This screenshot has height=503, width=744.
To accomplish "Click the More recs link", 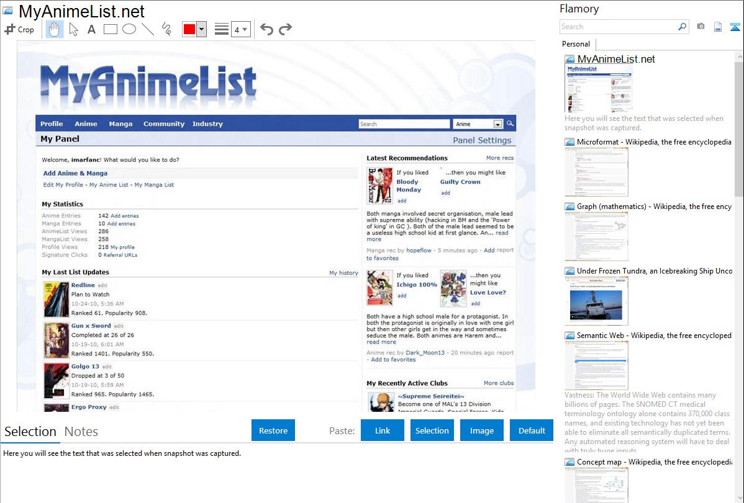I will point(500,158).
